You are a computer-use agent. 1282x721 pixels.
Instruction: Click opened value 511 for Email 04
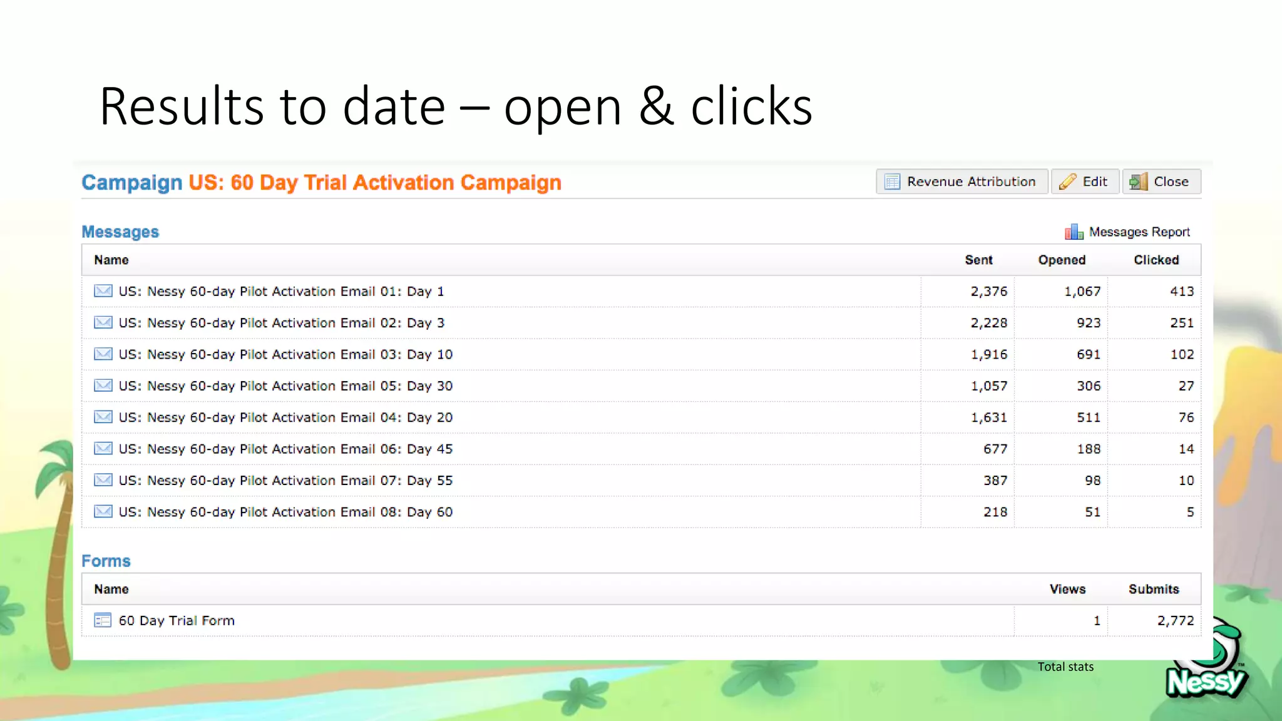tap(1089, 417)
